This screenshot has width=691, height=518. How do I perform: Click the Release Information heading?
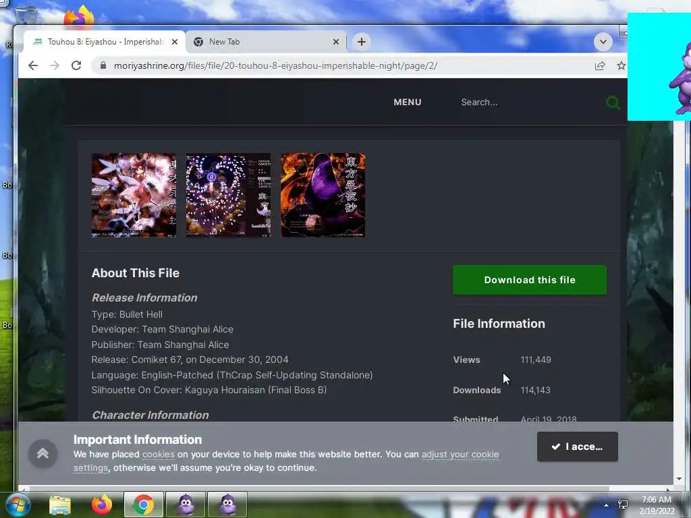click(x=144, y=297)
